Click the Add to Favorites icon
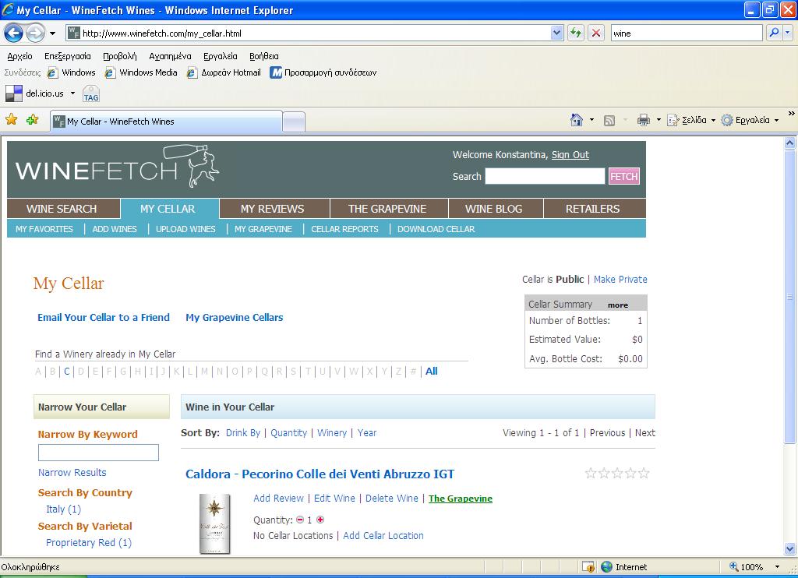Image resolution: width=798 pixels, height=578 pixels. (x=33, y=119)
